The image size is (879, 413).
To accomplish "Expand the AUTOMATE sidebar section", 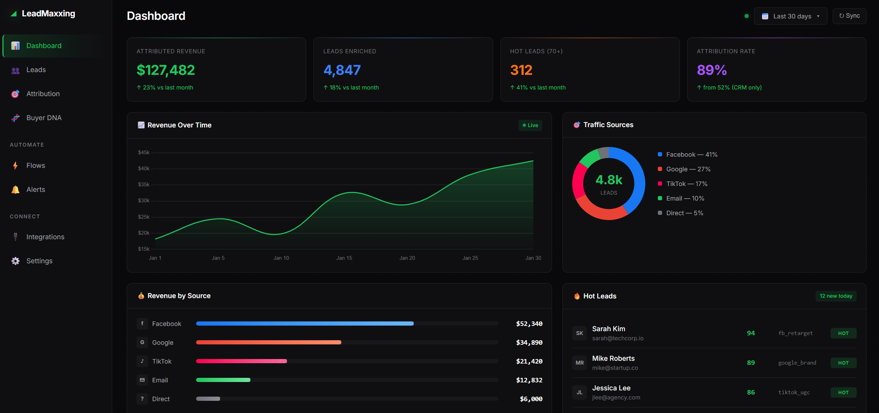I will point(27,145).
